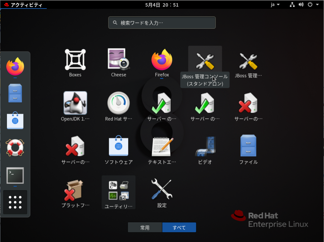Open red-X サーバー icon left of ソフトウェア
Image resolution: width=324 pixels, height=242 pixels.
pyautogui.click(x=75, y=149)
